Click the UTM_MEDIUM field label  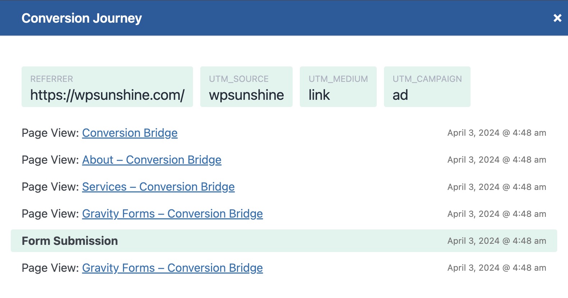[x=338, y=79]
